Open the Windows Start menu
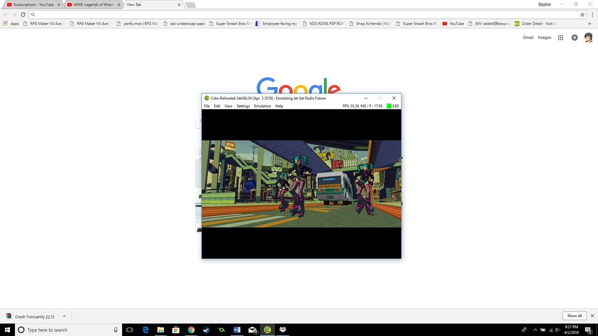 tap(7, 330)
